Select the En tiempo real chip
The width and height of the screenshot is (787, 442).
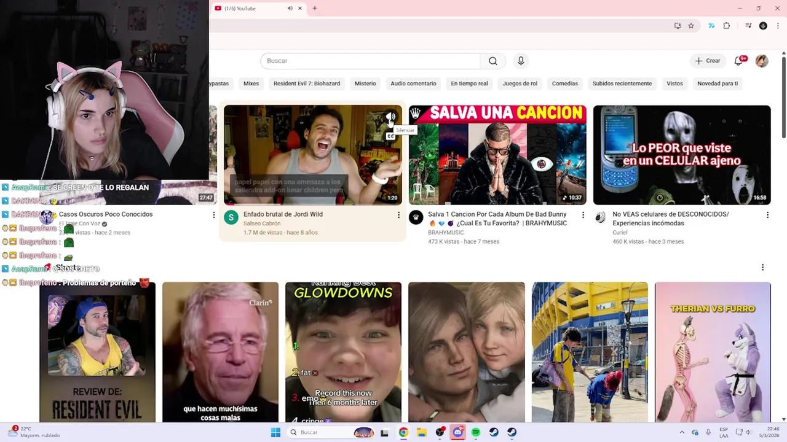coord(469,83)
